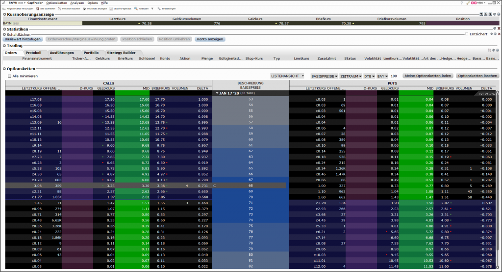This screenshot has height=272, width=502.
Task: Open the ZEITRAUM dropdown
Action: (x=351, y=76)
